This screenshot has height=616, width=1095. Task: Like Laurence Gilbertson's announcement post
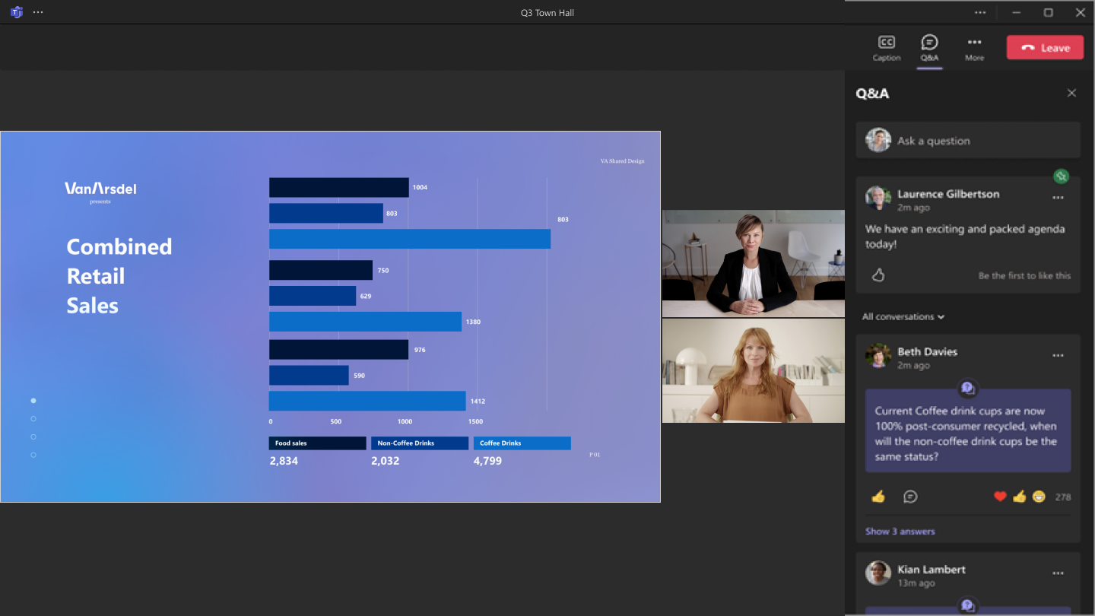click(x=878, y=275)
